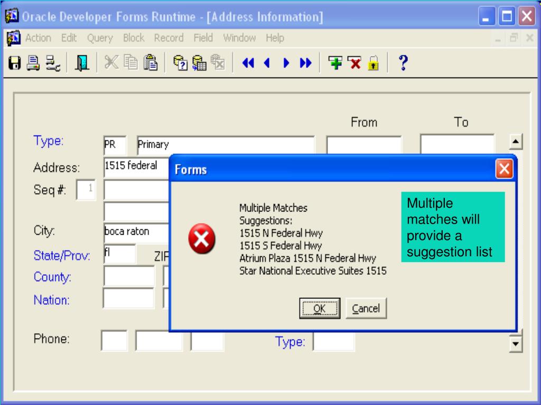Click the red X Remove Record icon
This screenshot has width=541, height=405.
(355, 63)
